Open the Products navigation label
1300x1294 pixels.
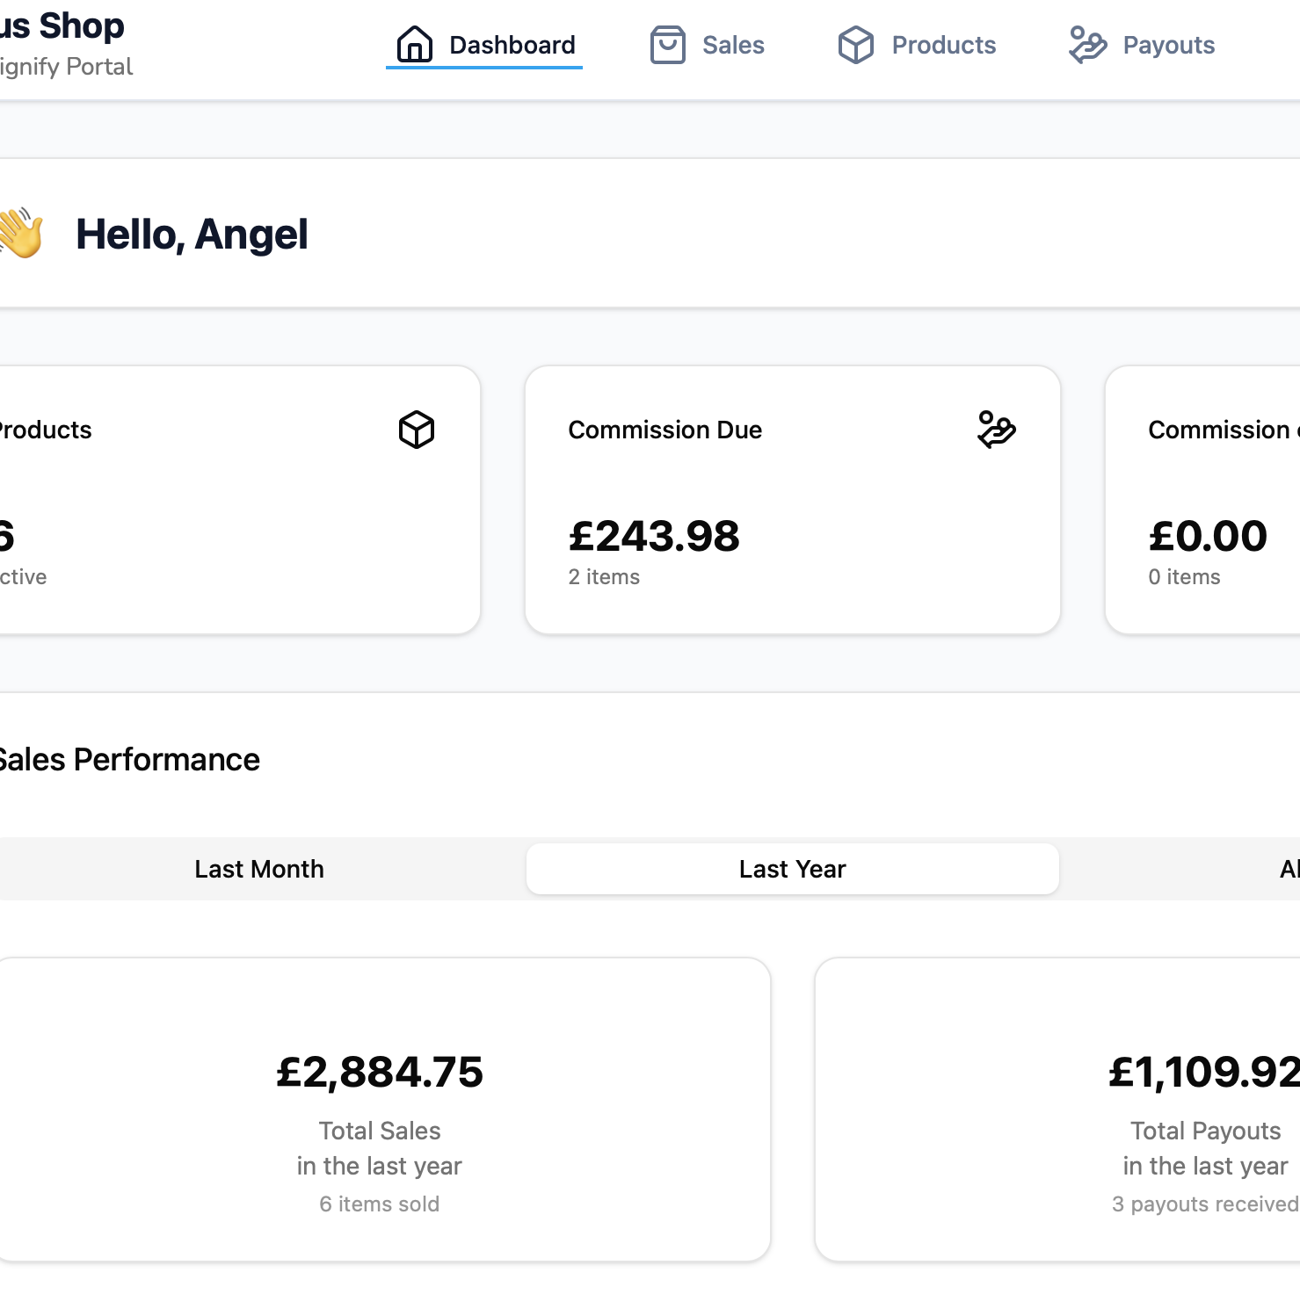click(x=943, y=45)
